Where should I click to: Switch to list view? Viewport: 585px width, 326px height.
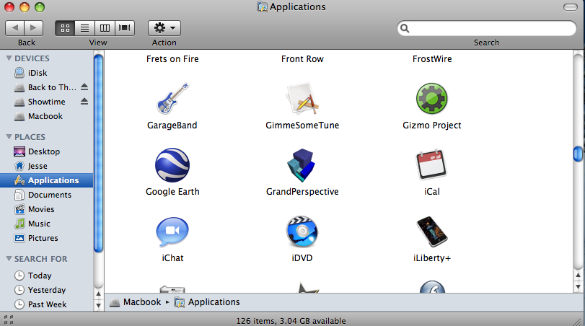(84, 28)
